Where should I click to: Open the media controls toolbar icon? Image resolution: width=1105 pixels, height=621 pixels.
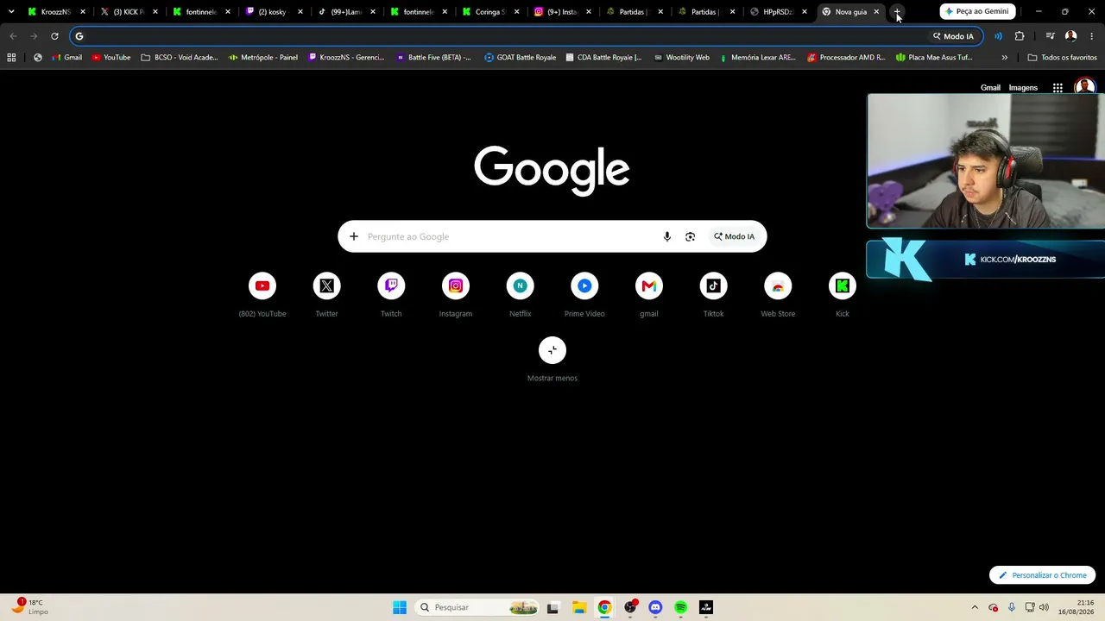[x=1050, y=36]
